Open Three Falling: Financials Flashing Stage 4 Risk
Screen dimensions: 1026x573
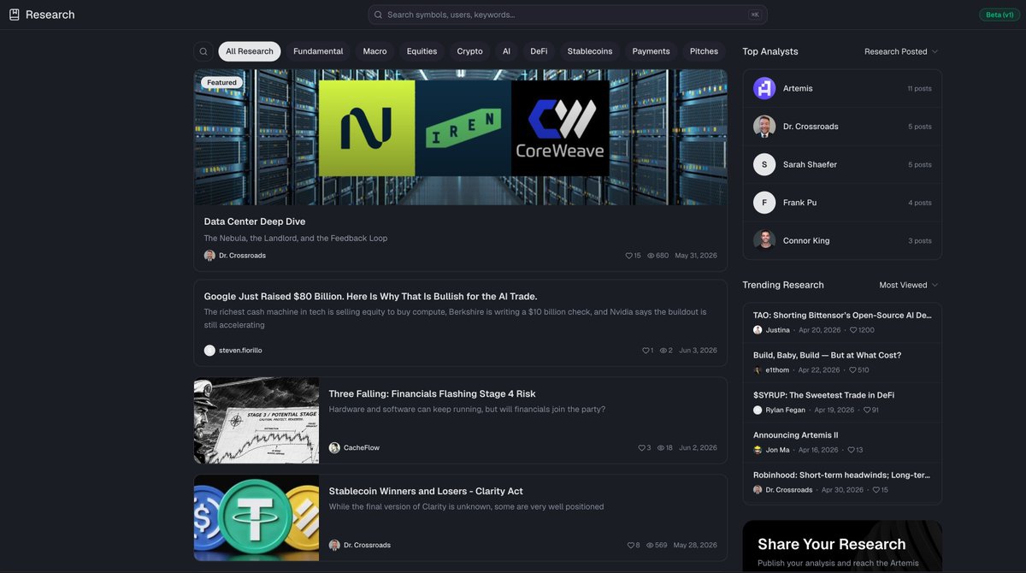[x=432, y=394]
